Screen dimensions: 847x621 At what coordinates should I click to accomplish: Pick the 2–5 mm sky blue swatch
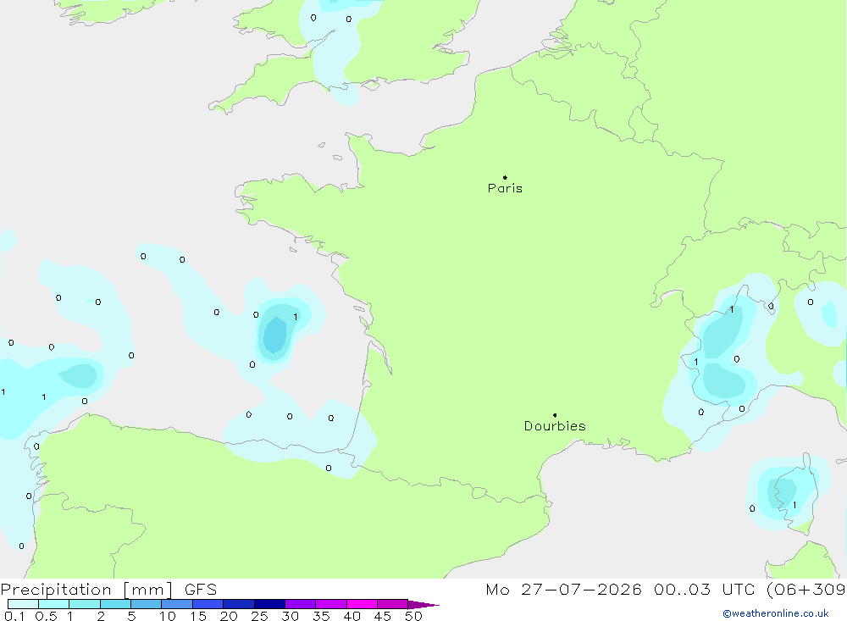click(x=115, y=604)
